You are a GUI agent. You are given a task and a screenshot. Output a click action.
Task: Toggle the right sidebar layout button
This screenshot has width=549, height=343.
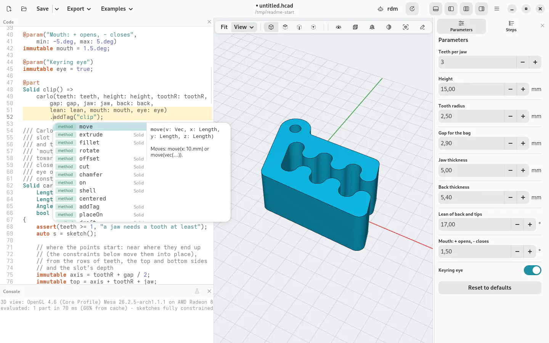(x=482, y=9)
